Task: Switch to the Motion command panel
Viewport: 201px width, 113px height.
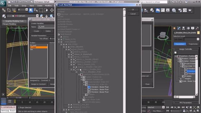Action: pyautogui.click(x=188, y=28)
